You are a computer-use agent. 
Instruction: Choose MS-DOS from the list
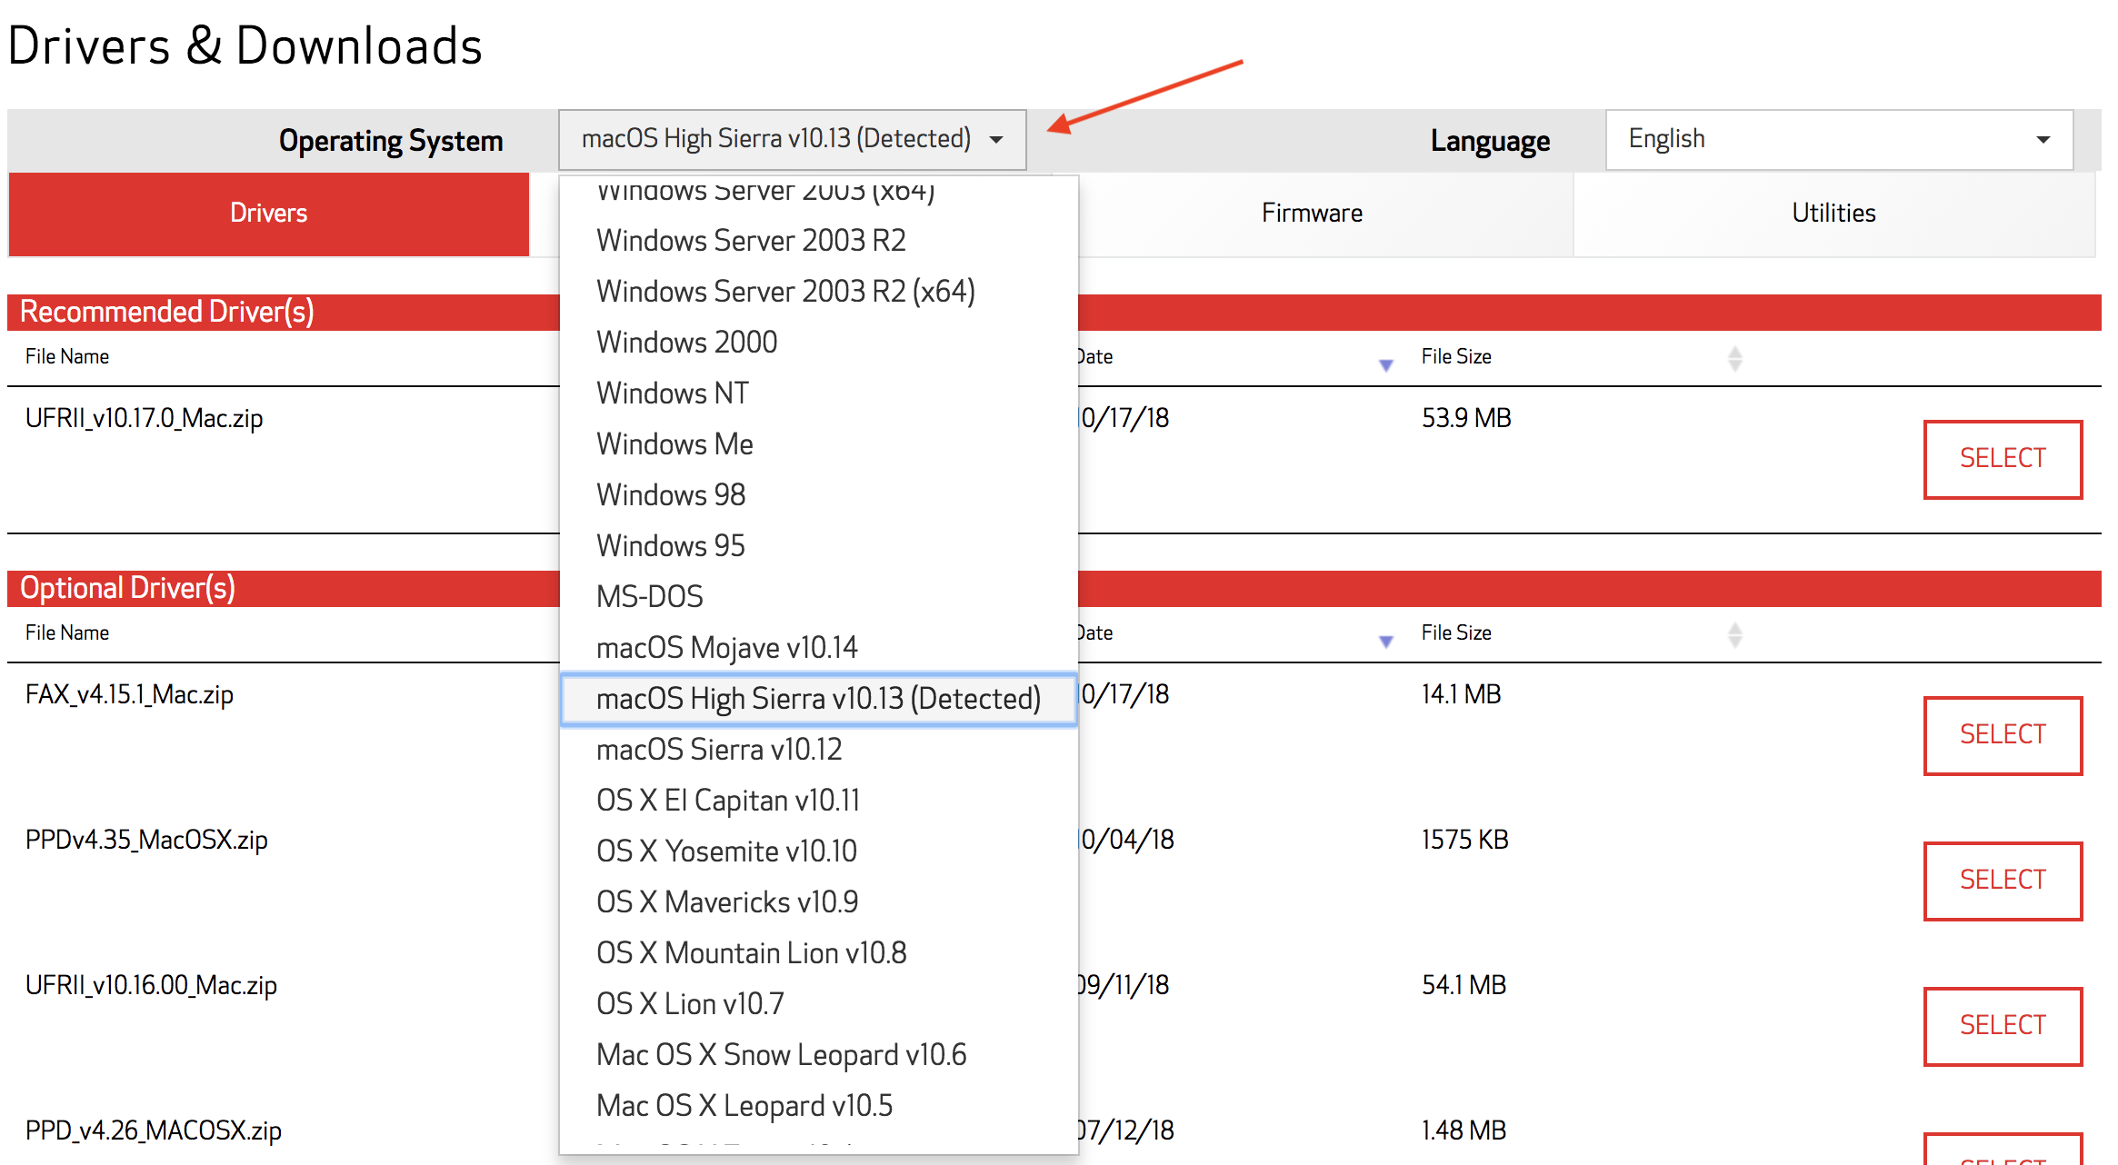pos(818,597)
